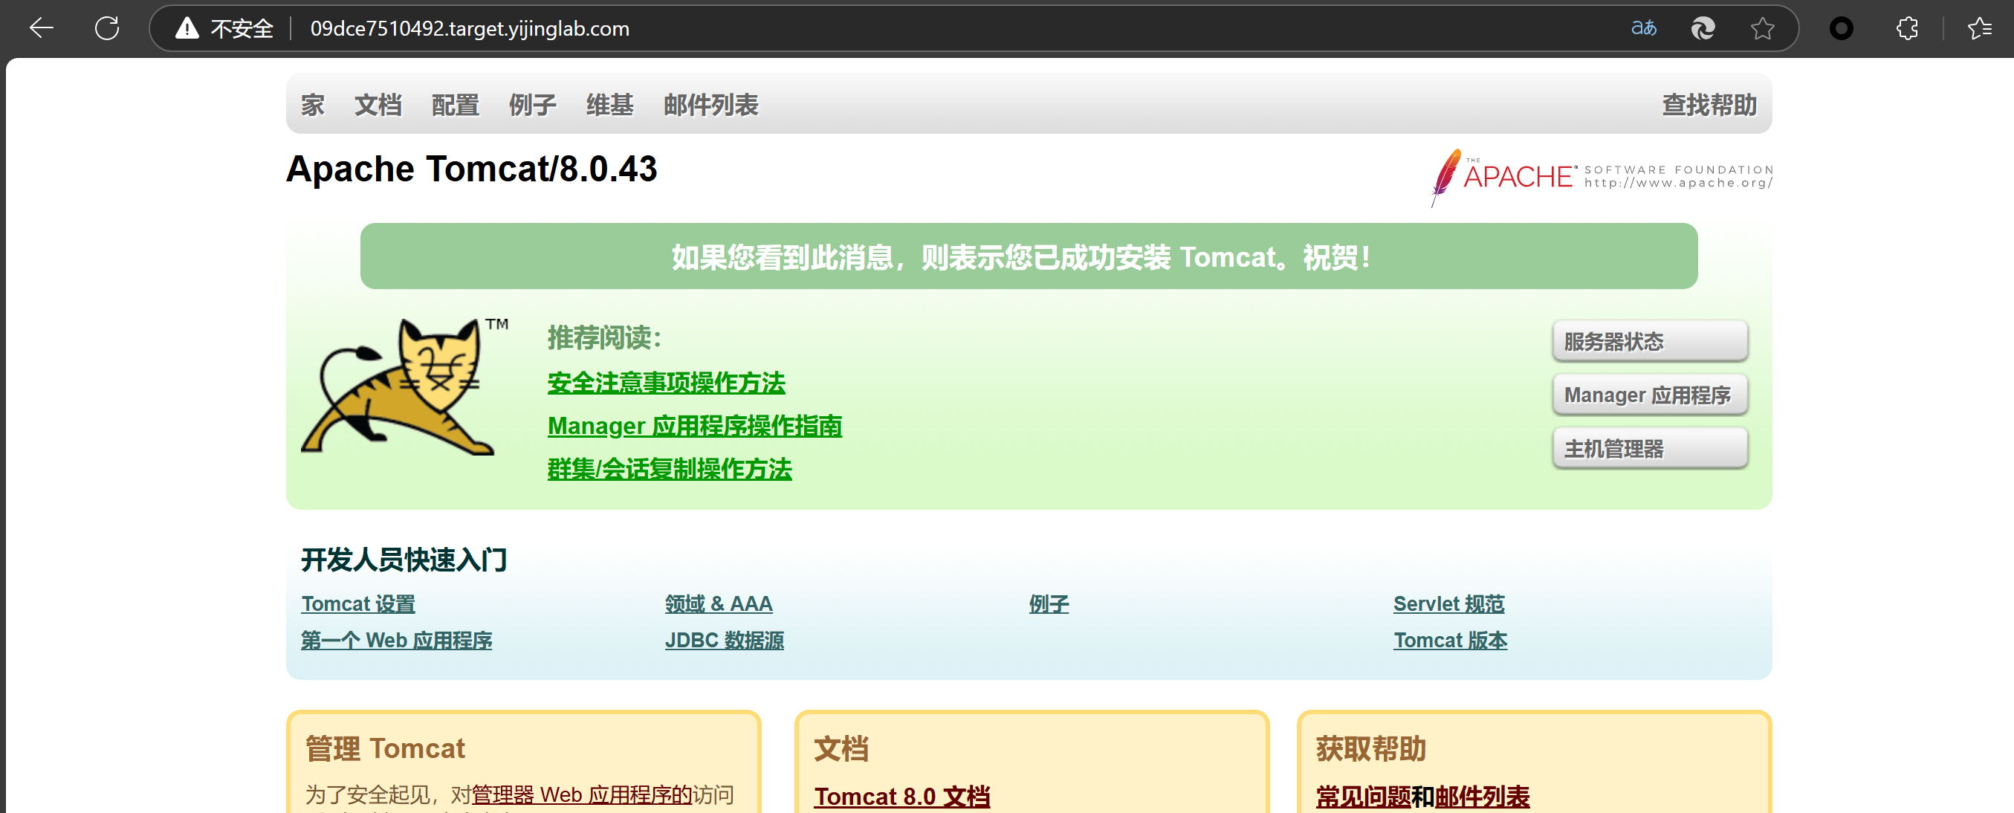Follow the 管理器 Web 应用程序的 link

point(583,795)
